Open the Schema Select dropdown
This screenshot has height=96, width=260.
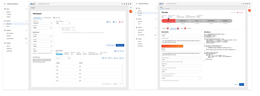43,46
